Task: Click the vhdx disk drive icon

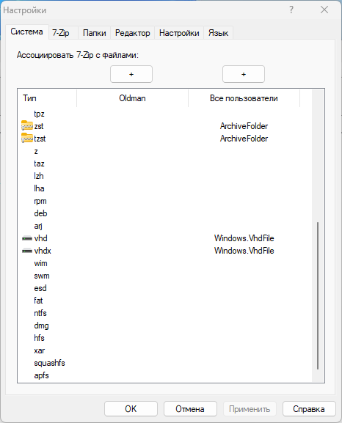Action: coord(27,251)
